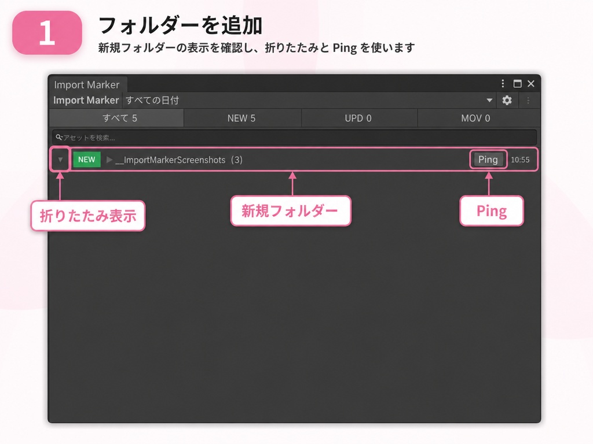Close the Import Marker window
Screen dimensions: 593x444
(531, 83)
